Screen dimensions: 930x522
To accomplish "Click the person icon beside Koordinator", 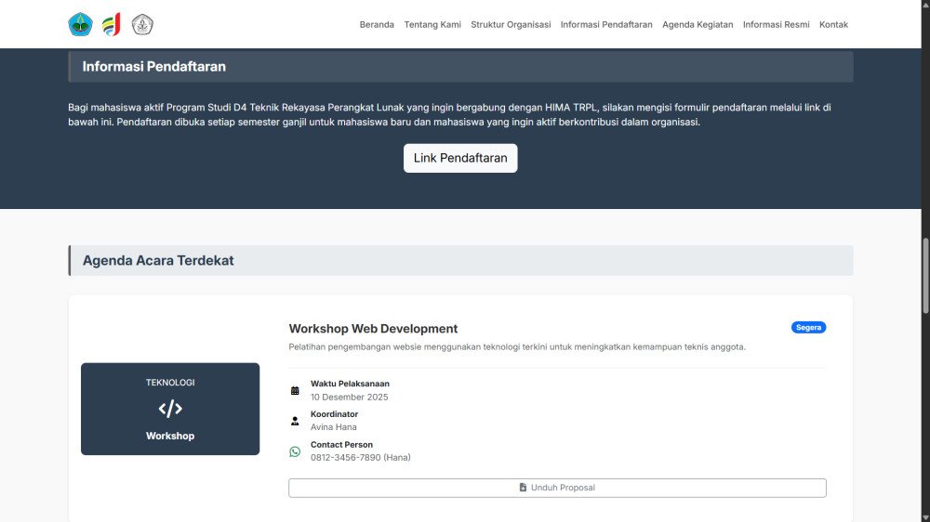I will 295,421.
